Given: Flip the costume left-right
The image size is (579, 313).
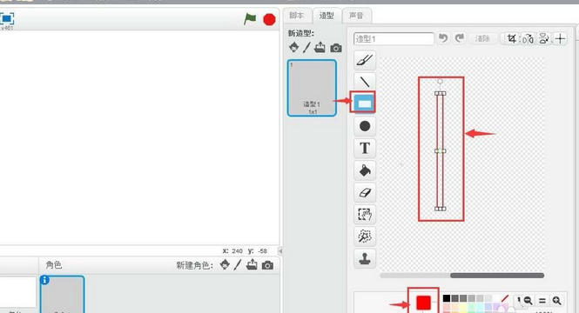Looking at the screenshot, I should point(528,39).
